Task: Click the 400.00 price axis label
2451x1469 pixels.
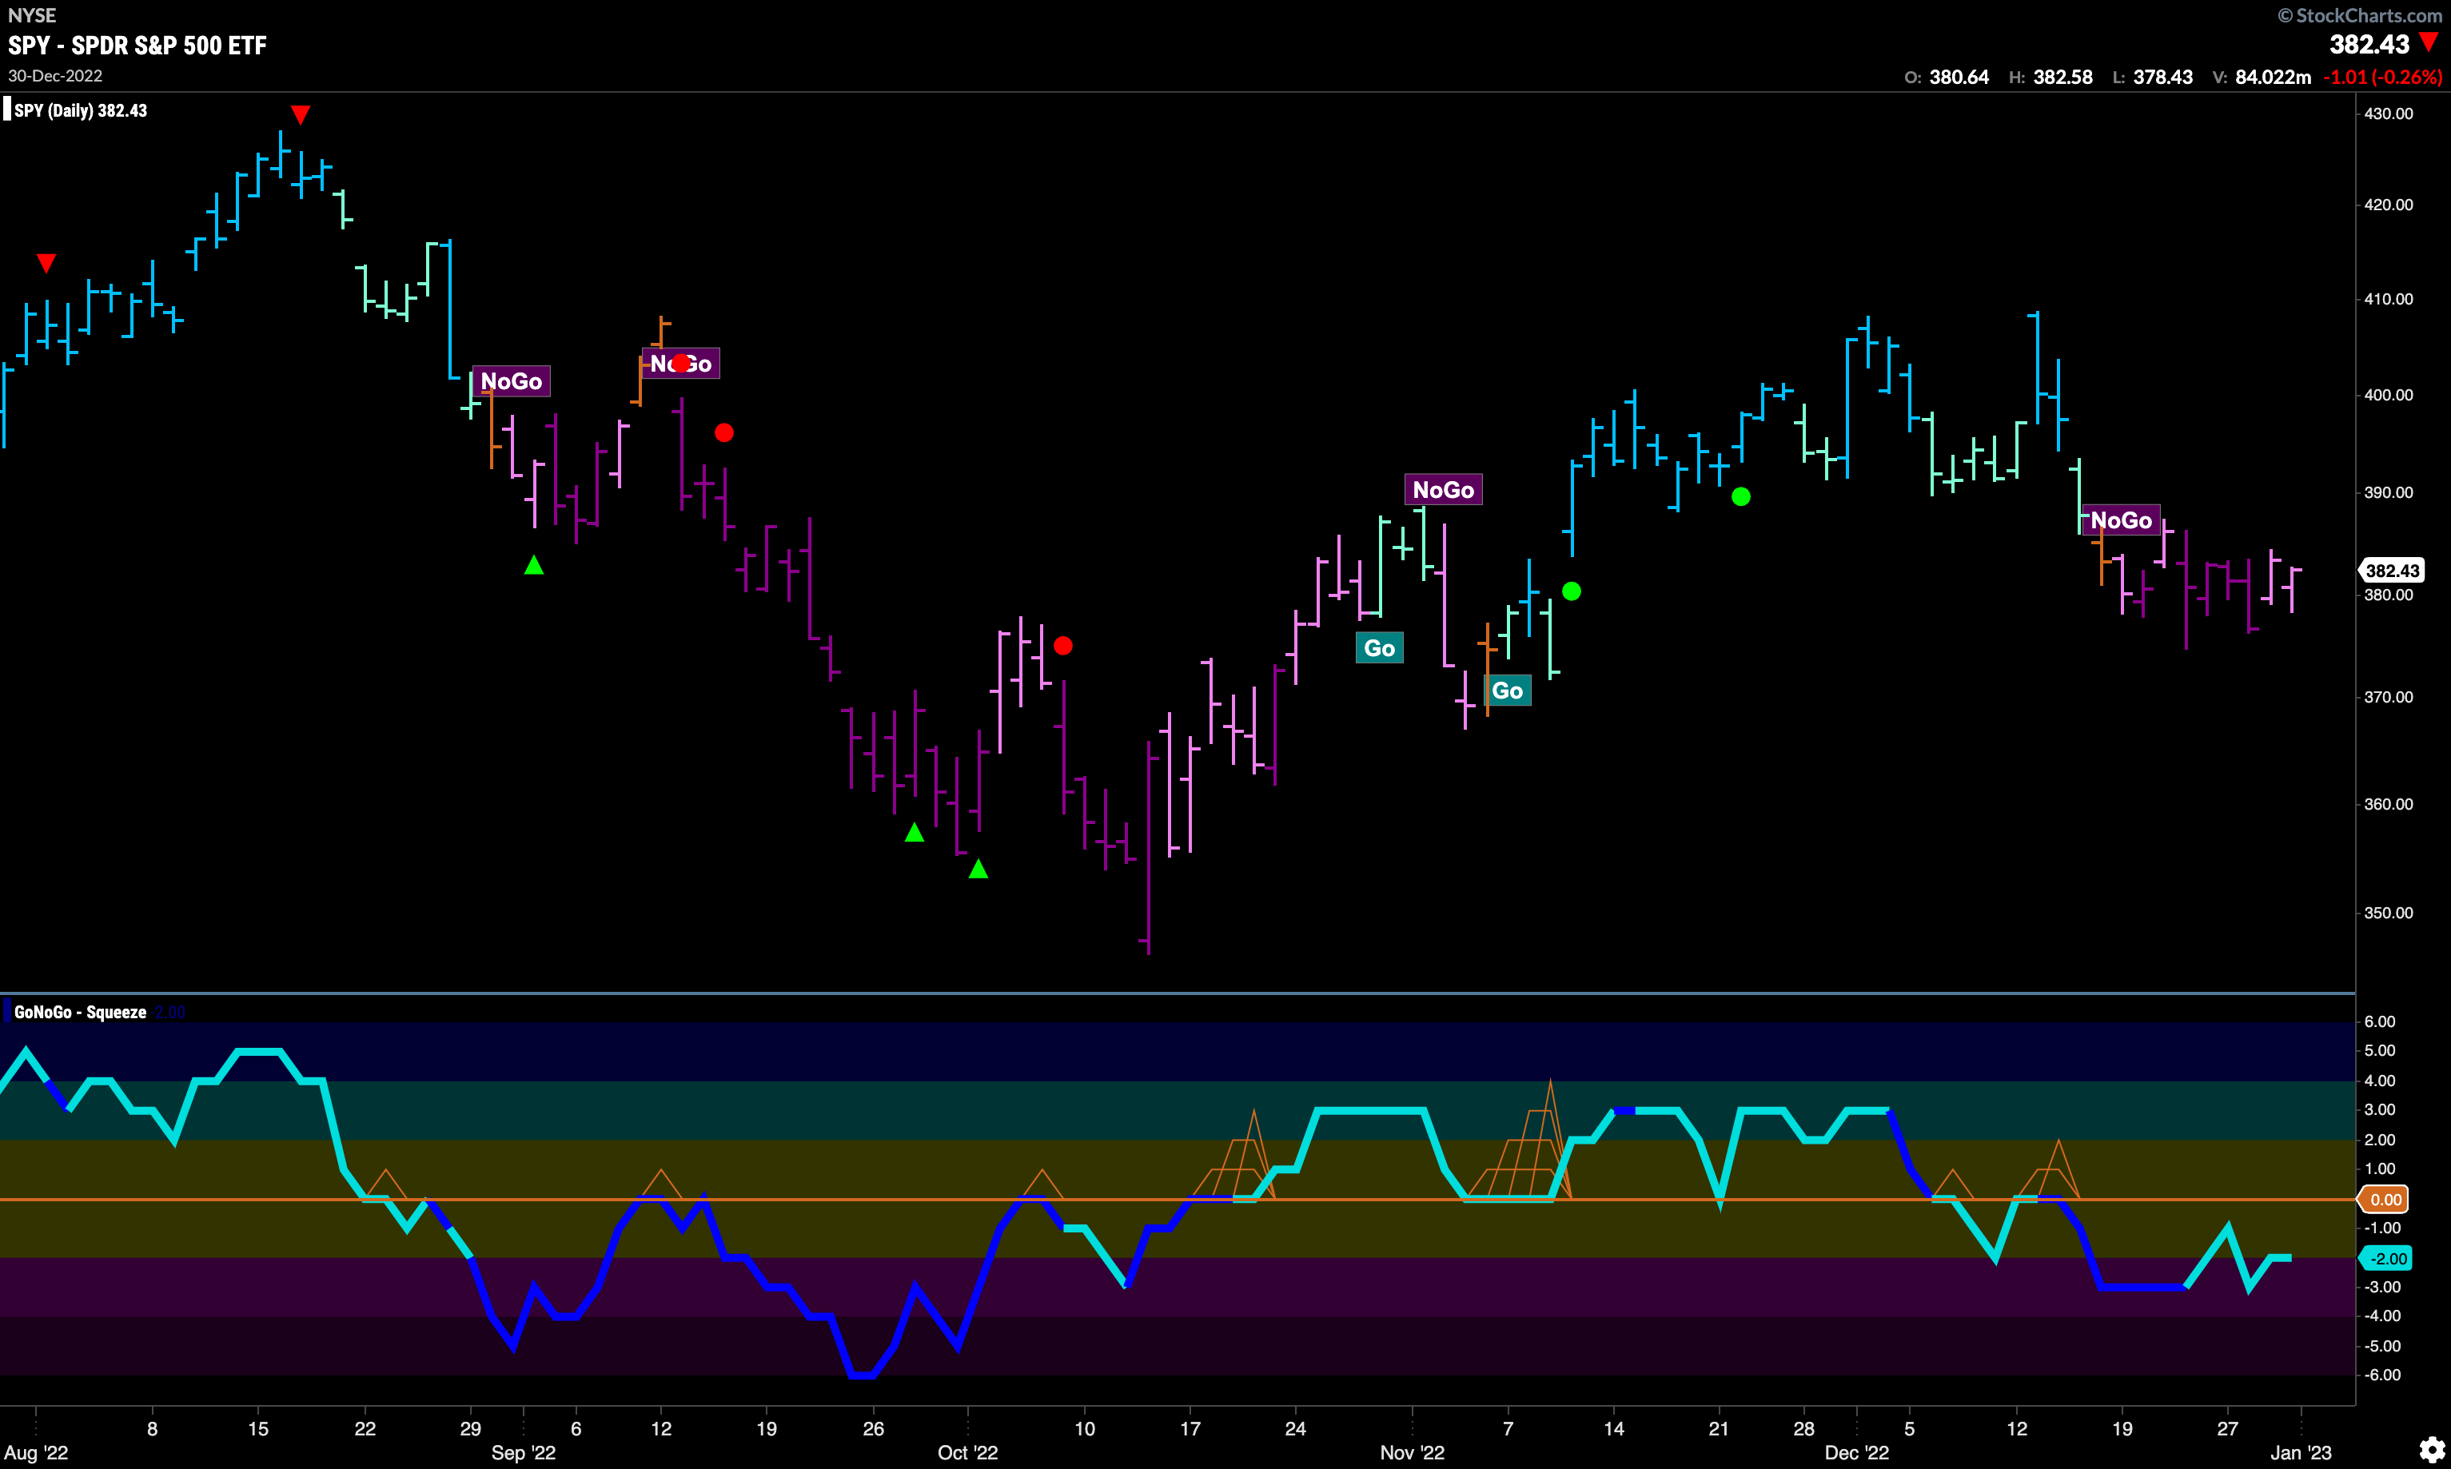Action: [2388, 395]
